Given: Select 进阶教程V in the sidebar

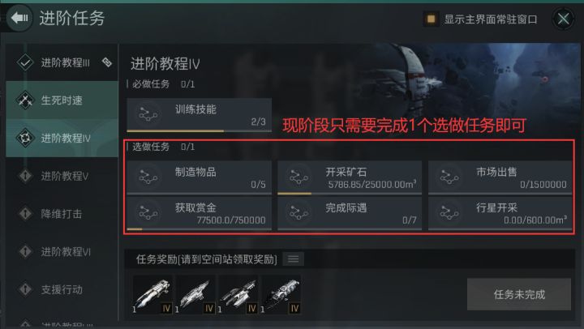Looking at the screenshot, I should coord(62,176).
